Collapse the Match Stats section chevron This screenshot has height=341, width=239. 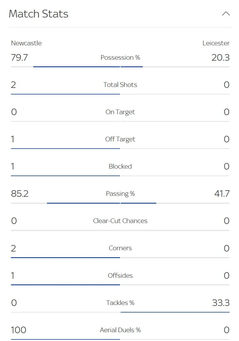tap(226, 14)
